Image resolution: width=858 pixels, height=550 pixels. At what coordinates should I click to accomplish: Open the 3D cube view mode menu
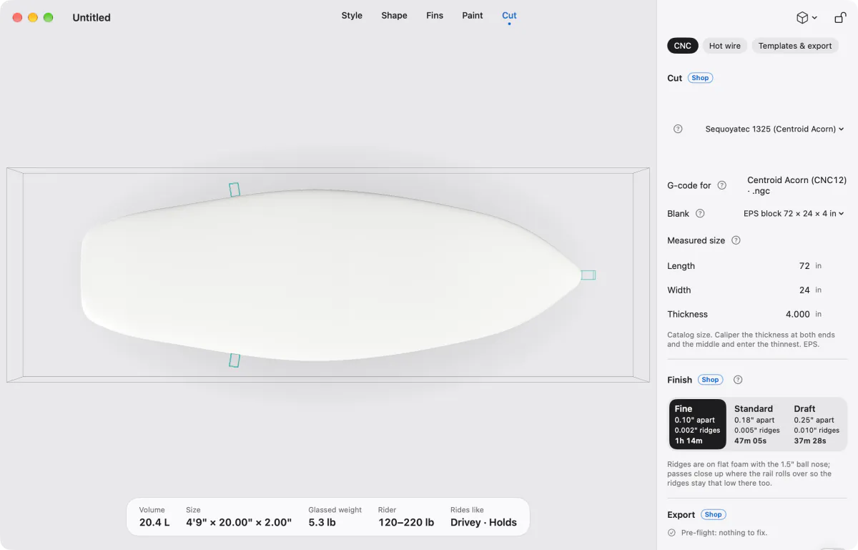coord(807,18)
